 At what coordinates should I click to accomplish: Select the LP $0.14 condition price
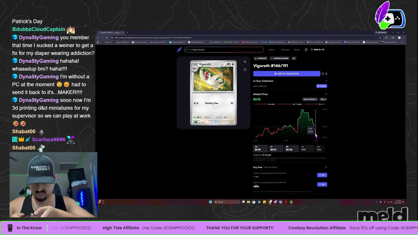[276, 149]
